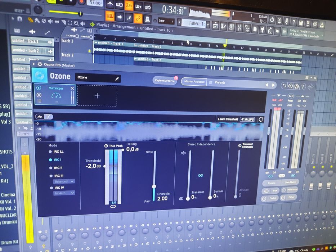Click the Sustain stereo independence slider
Image resolution: width=336 pixels, height=252 pixels.
pos(210,197)
